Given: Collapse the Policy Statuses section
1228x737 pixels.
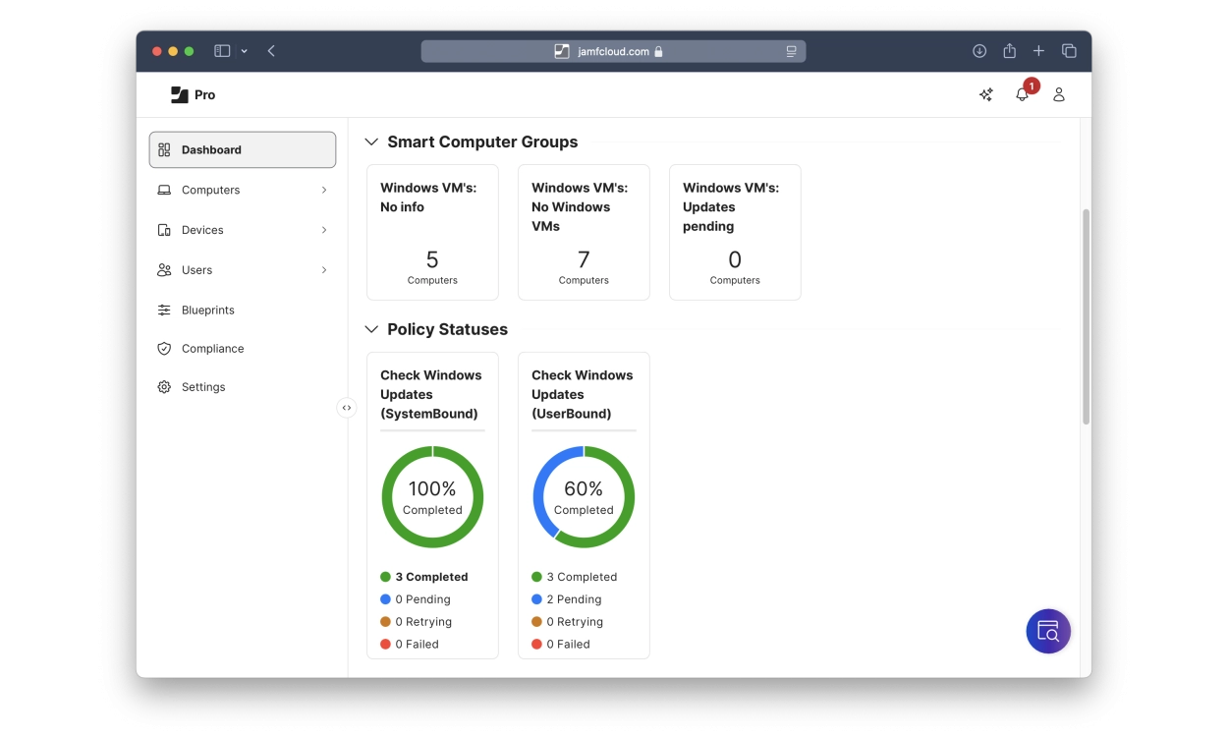Looking at the screenshot, I should tap(371, 329).
